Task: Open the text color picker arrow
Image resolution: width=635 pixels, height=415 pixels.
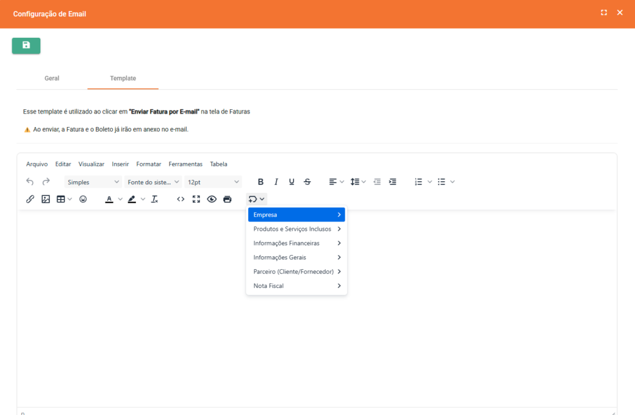Action: [x=120, y=199]
